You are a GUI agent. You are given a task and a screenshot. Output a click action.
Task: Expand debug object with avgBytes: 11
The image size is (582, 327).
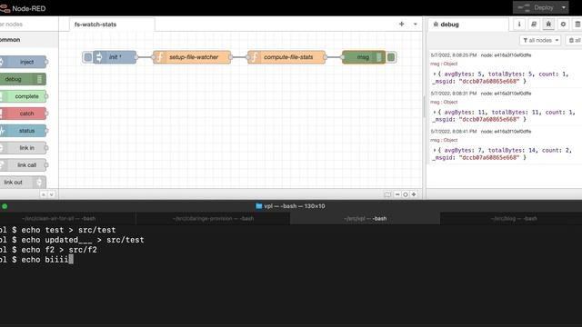coord(435,112)
